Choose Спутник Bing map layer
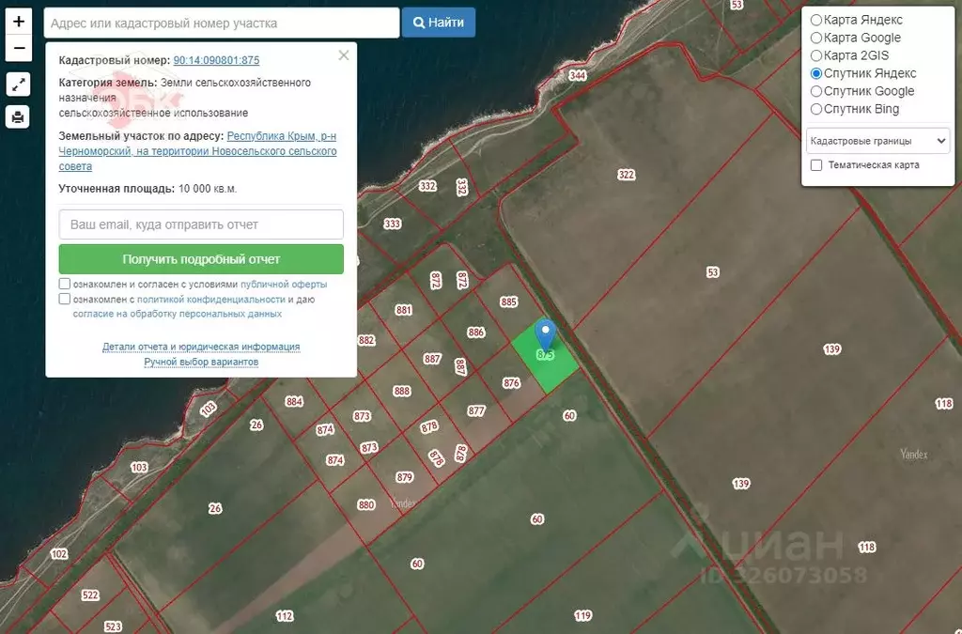 816,109
